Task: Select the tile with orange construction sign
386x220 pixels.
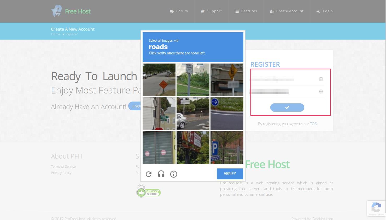Action: tap(159, 80)
